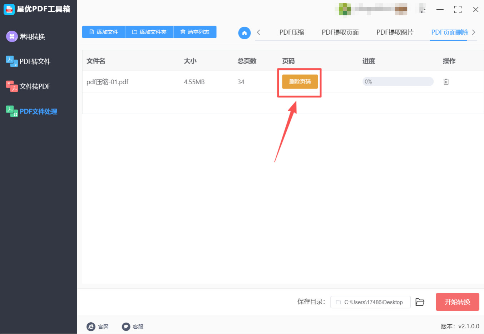Switch to the PDF压缩 tab

click(292, 32)
